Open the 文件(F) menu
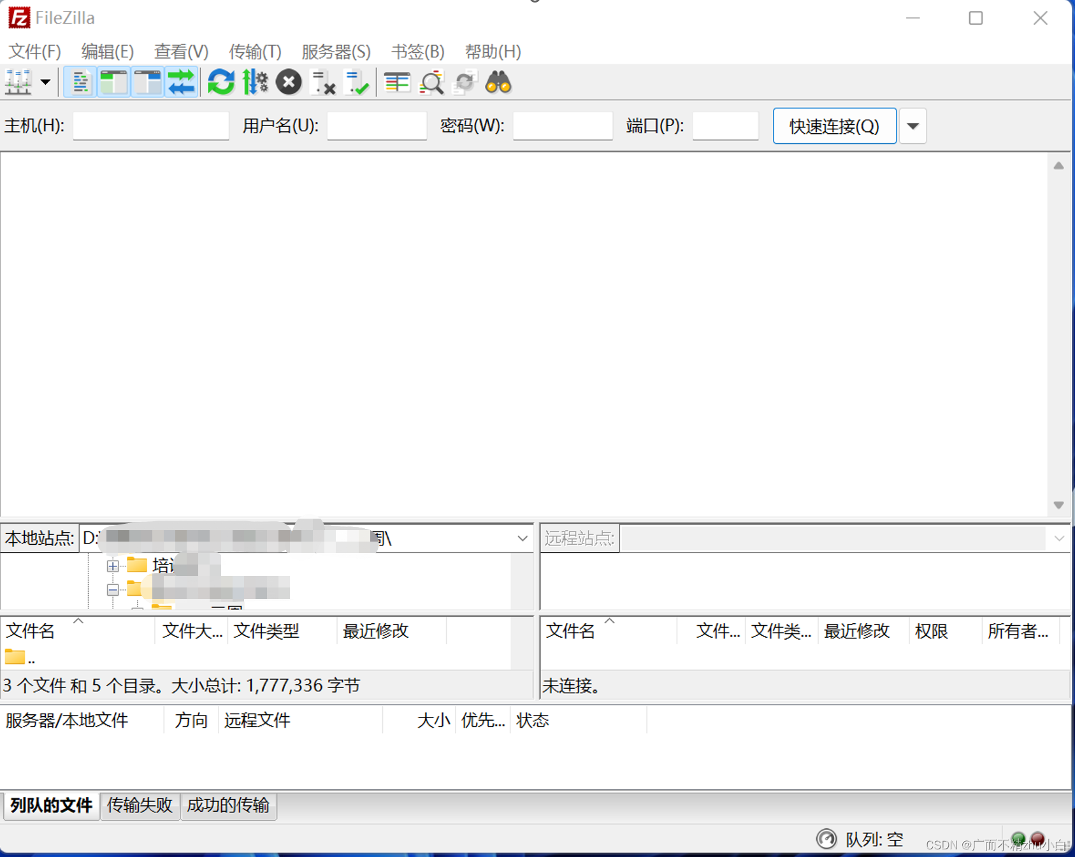This screenshot has width=1075, height=857. click(34, 52)
